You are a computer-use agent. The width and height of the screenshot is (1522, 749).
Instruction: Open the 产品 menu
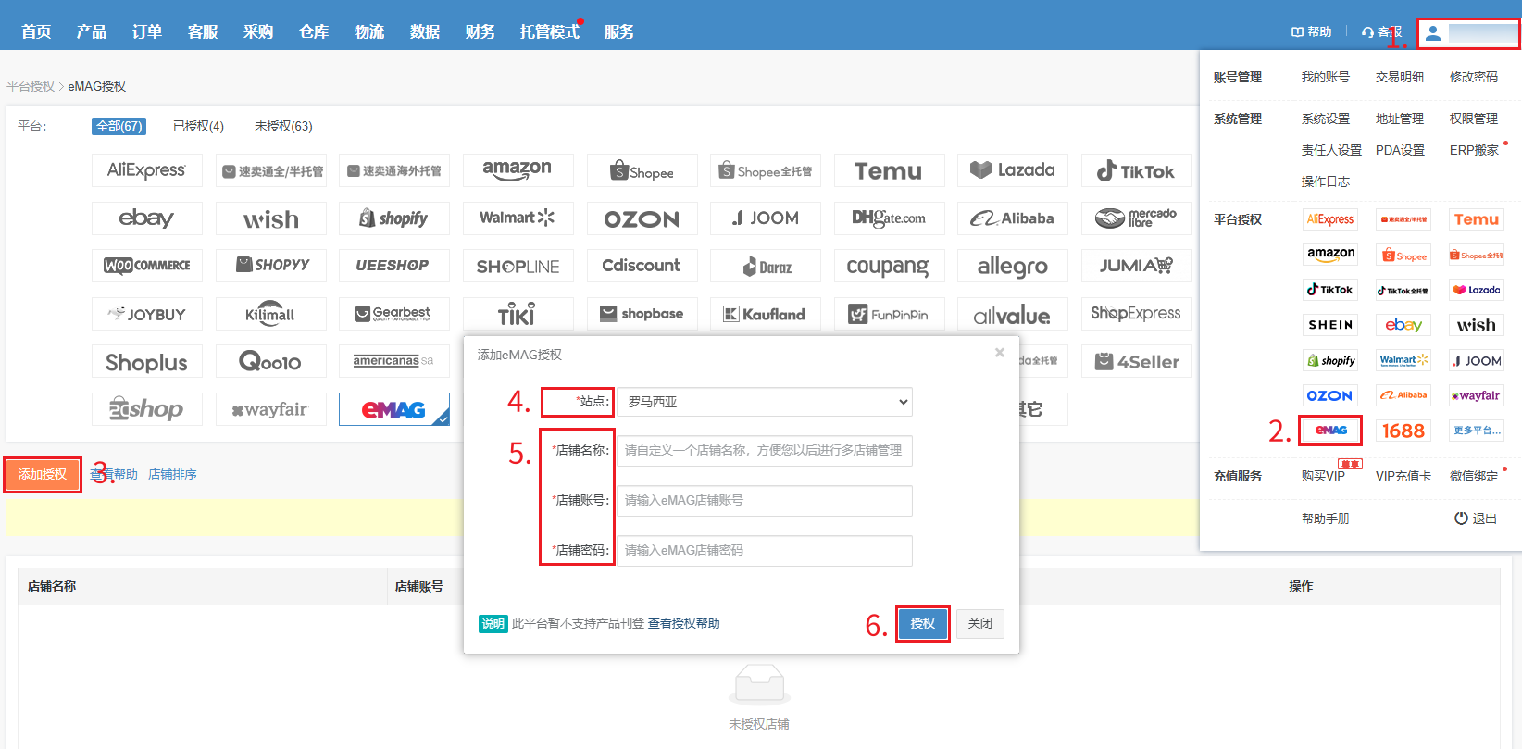pyautogui.click(x=92, y=31)
